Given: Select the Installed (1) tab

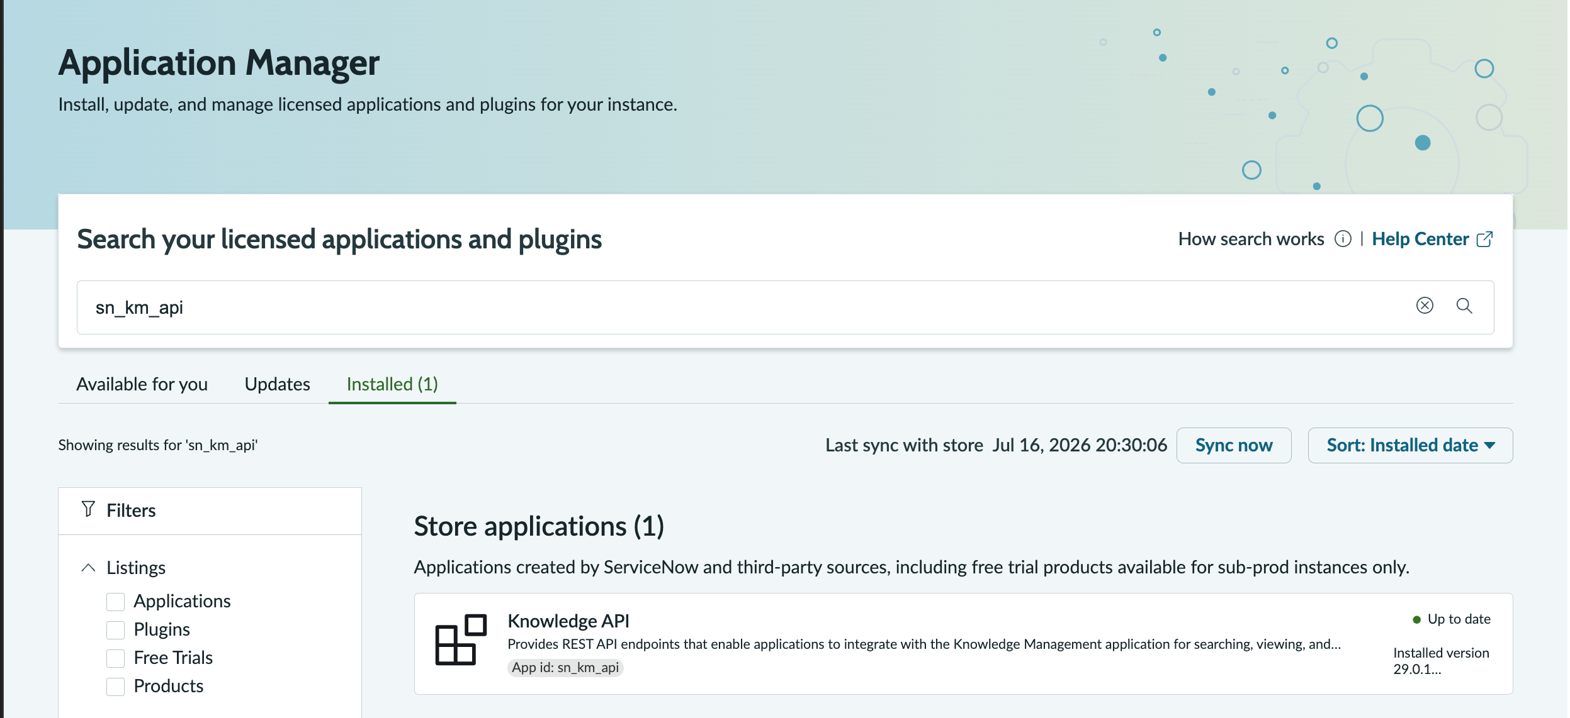Looking at the screenshot, I should coord(392,384).
